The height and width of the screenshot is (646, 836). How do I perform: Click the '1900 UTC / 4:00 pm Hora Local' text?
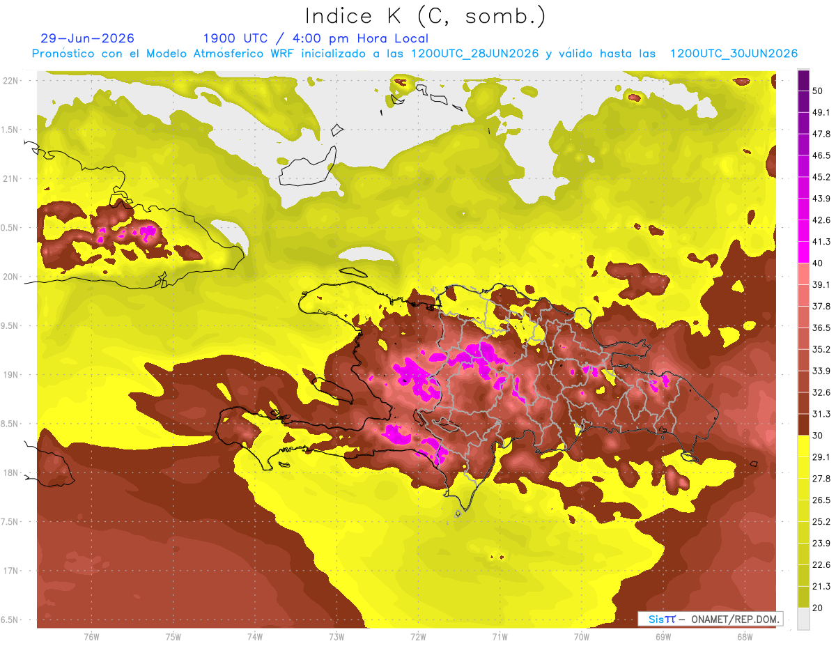[316, 38]
